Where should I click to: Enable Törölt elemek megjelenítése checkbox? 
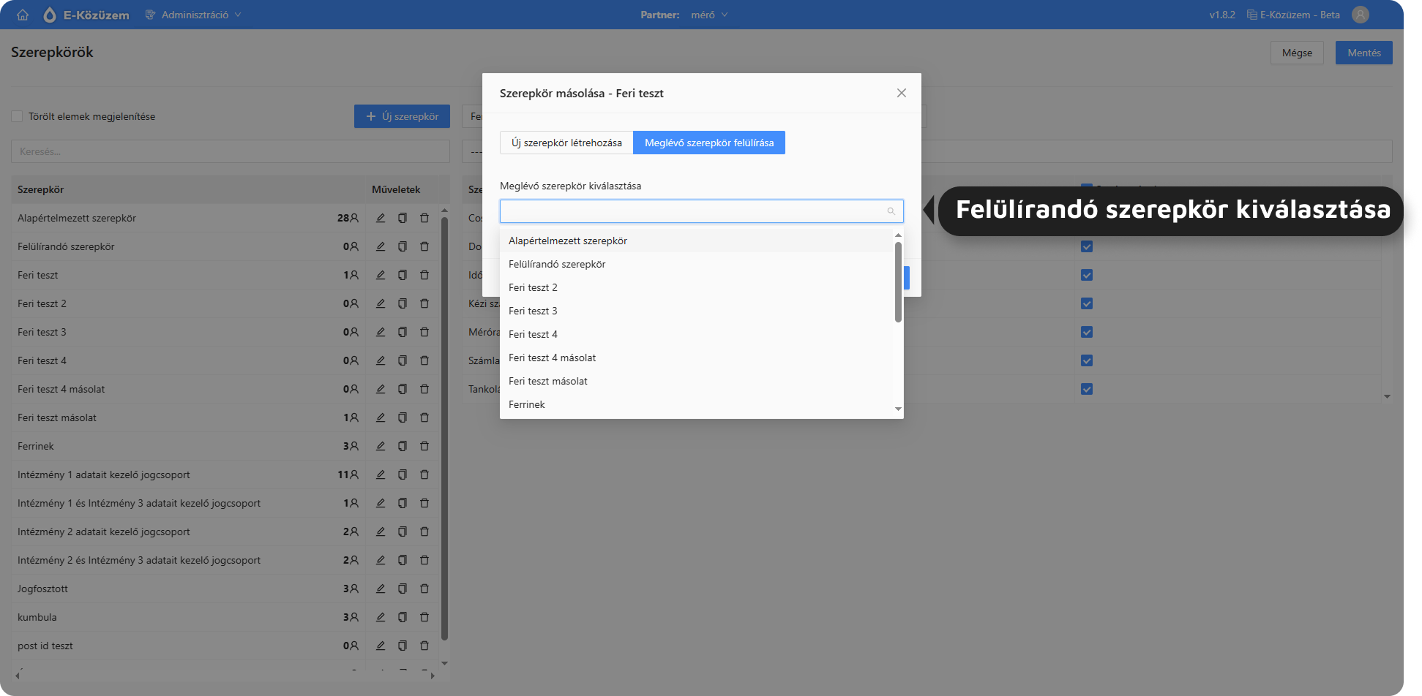[x=17, y=116]
